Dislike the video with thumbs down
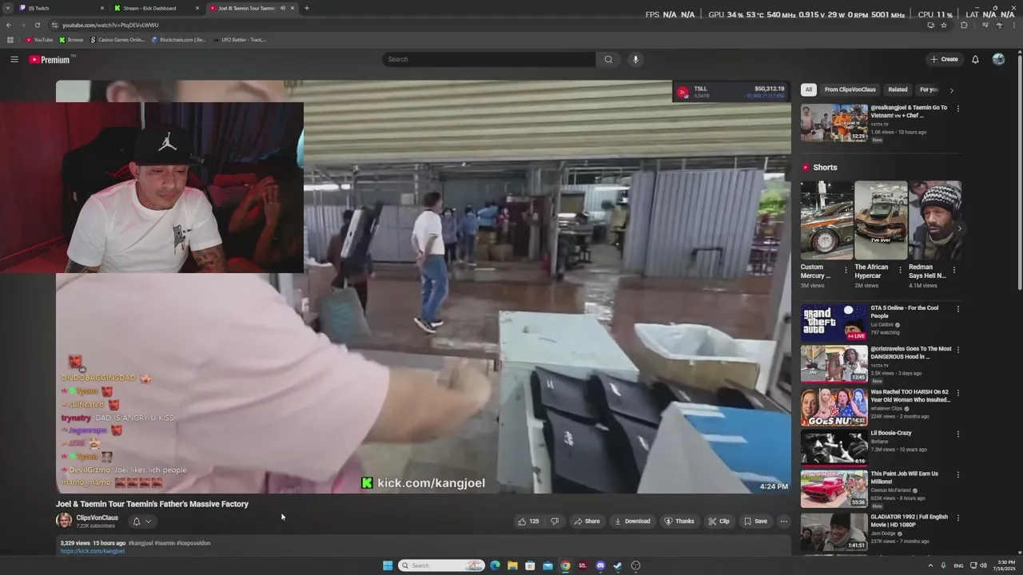Image resolution: width=1023 pixels, height=575 pixels. 555,521
